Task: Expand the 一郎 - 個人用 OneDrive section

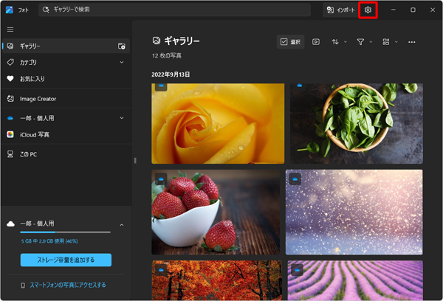Action: click(x=122, y=117)
